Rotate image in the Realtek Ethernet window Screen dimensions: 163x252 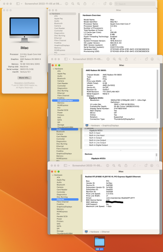[x=146, y=165]
